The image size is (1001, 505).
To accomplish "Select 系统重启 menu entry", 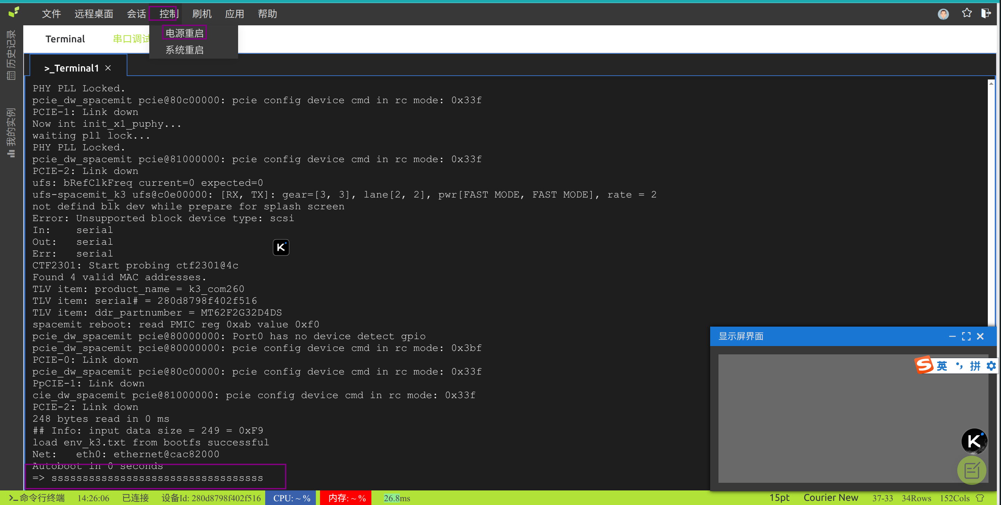I will pos(184,50).
